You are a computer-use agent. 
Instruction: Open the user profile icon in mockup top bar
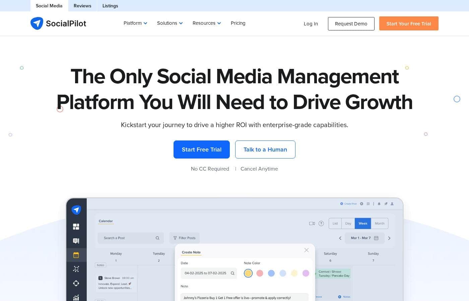pos(392,204)
